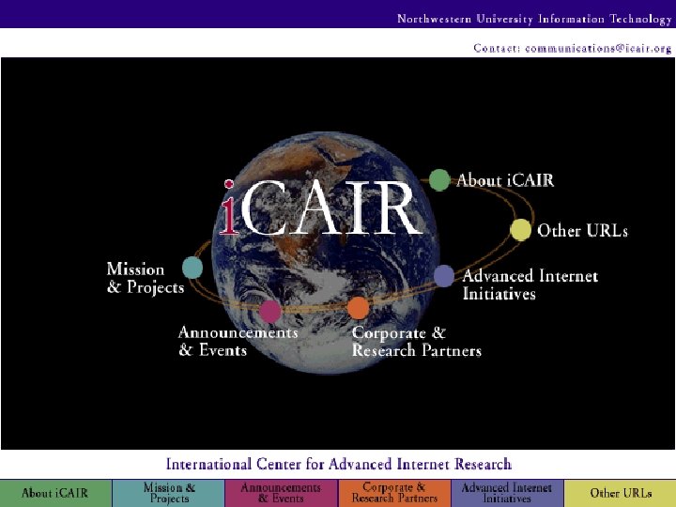Click the purple Advanced Internet Initiatives dot

[443, 276]
